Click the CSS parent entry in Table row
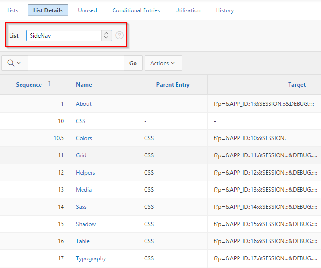The height and width of the screenshot is (268, 321). (149, 241)
